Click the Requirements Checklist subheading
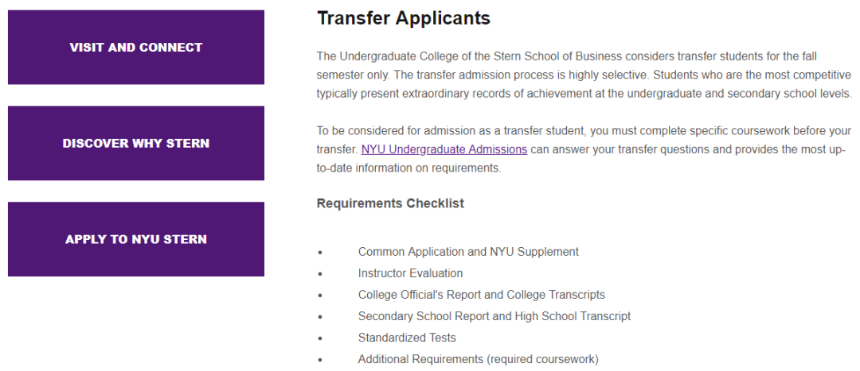 [390, 203]
